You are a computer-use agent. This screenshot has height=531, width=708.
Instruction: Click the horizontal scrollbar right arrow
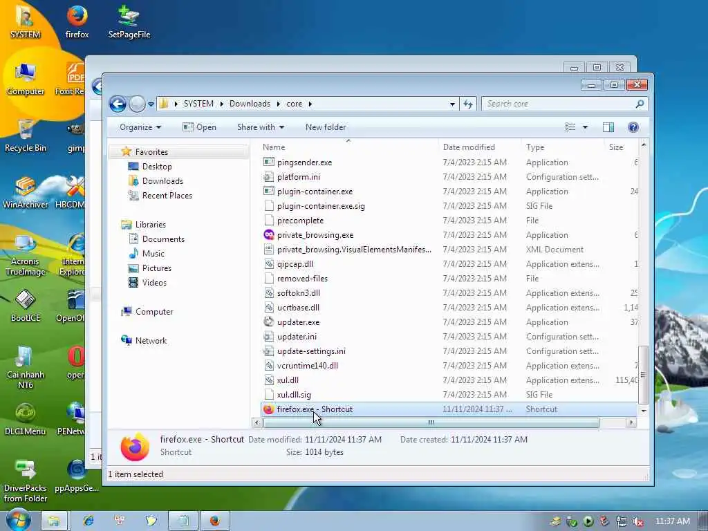pyautogui.click(x=631, y=422)
